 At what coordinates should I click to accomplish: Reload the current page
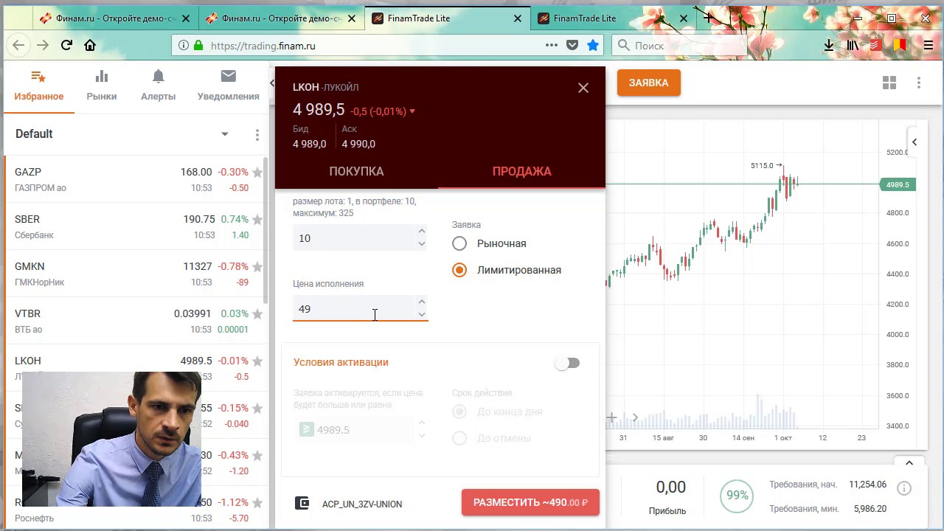click(x=66, y=45)
